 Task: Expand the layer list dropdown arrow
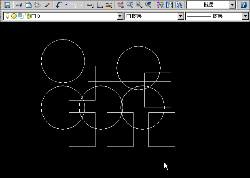pyautogui.click(x=120, y=16)
